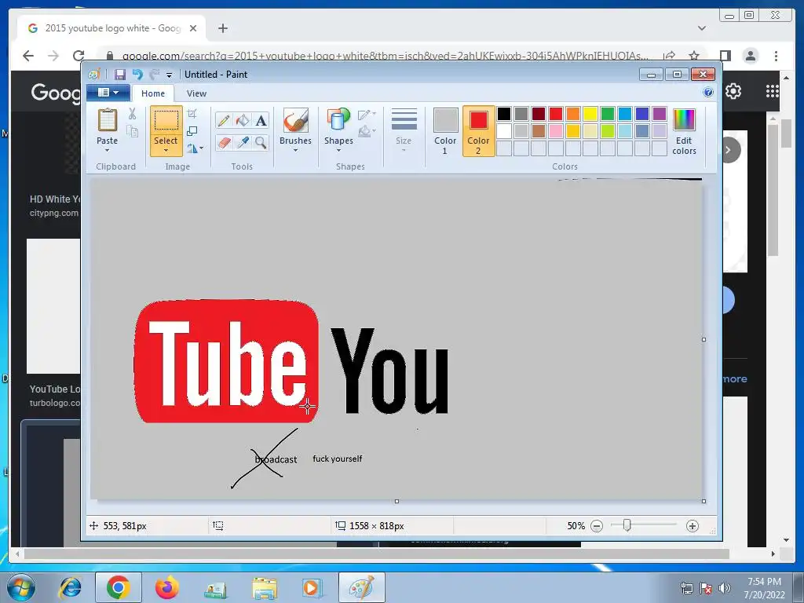Select the Text tool in Paint
The height and width of the screenshot is (603, 804).
coord(261,120)
